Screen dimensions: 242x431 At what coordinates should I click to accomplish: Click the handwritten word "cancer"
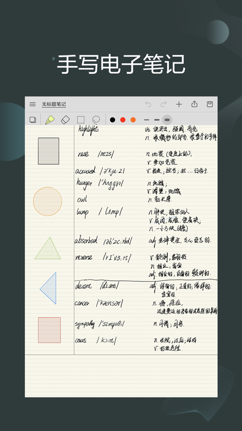[82, 303]
